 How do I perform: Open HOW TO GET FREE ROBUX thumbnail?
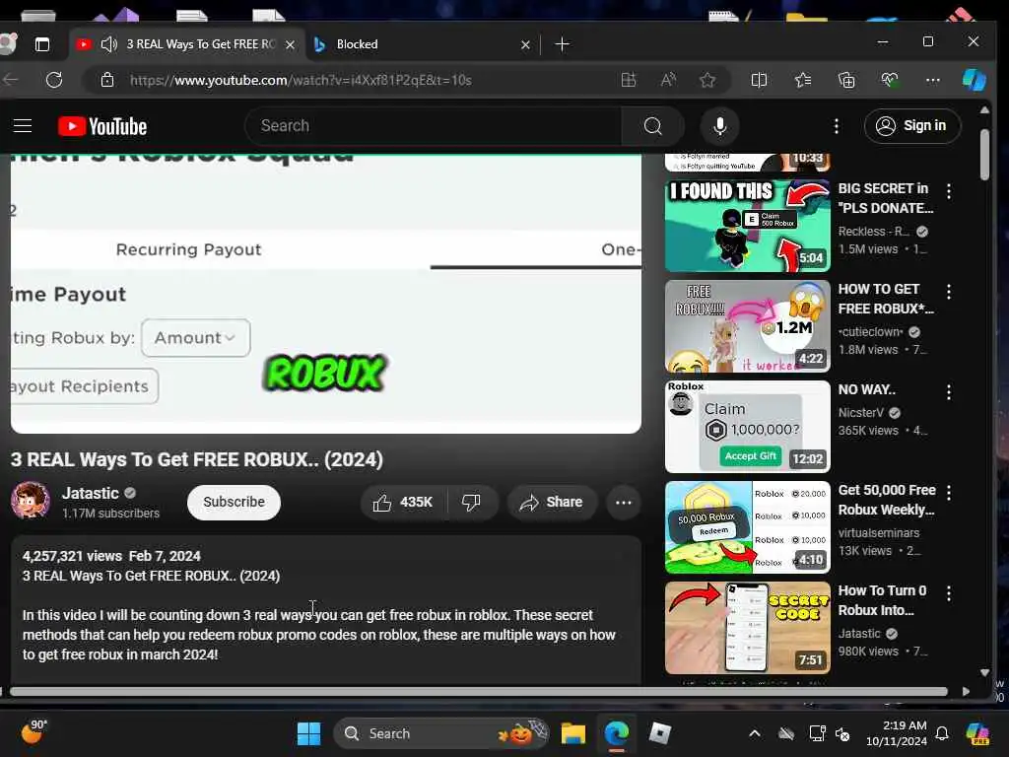tap(747, 326)
